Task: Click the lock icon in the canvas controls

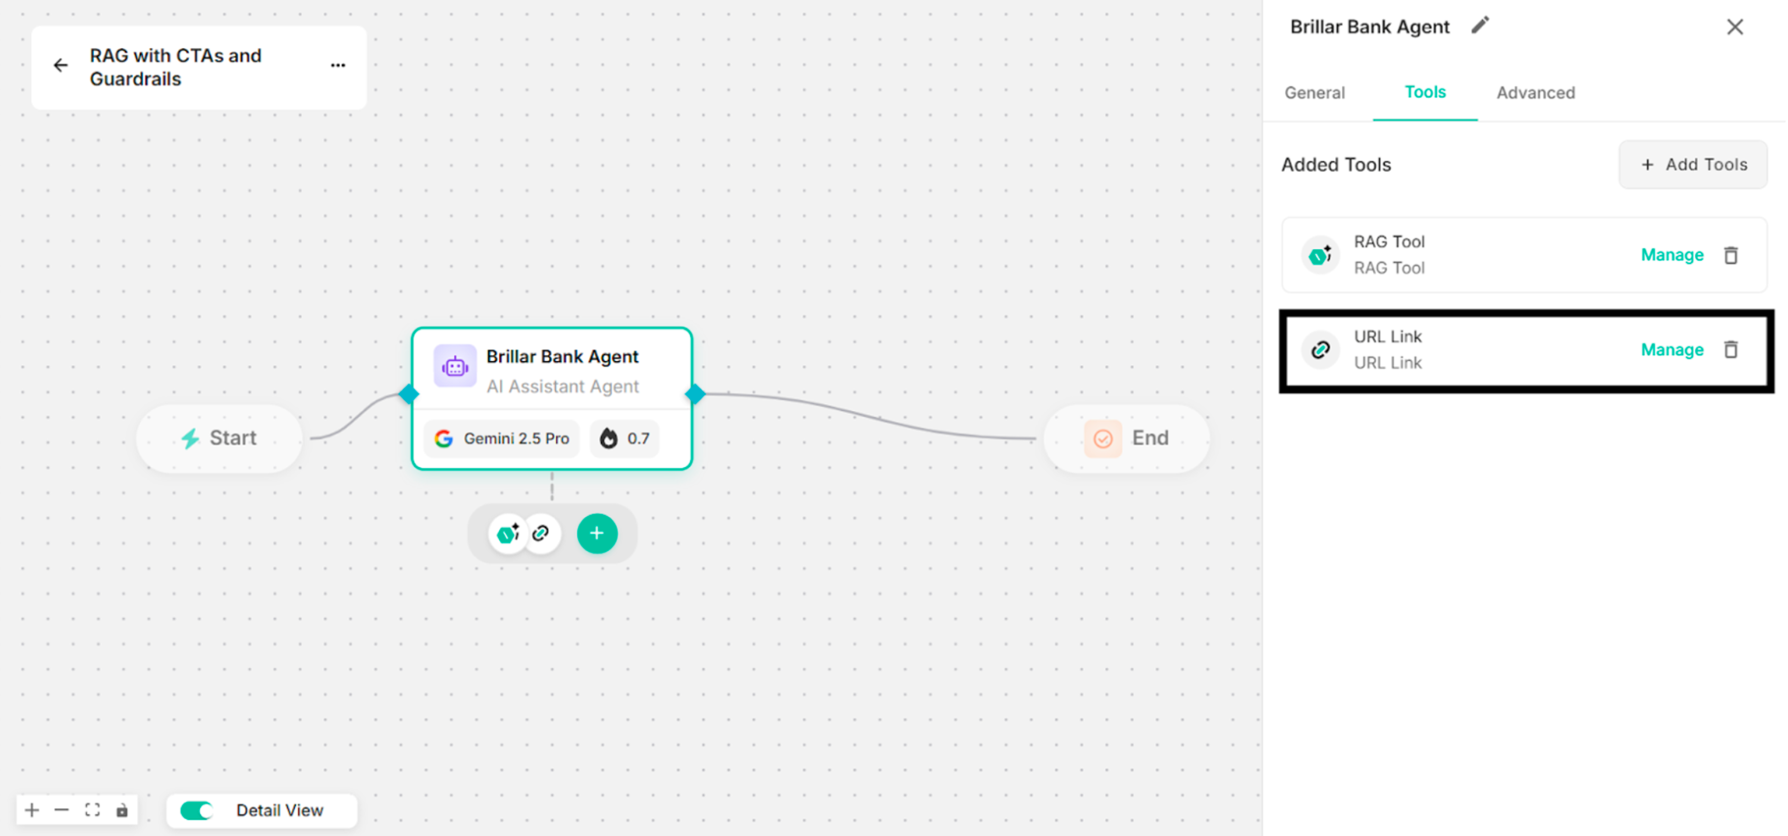Action: click(122, 810)
